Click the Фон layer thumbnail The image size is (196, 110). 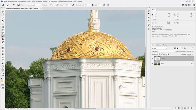(157, 64)
